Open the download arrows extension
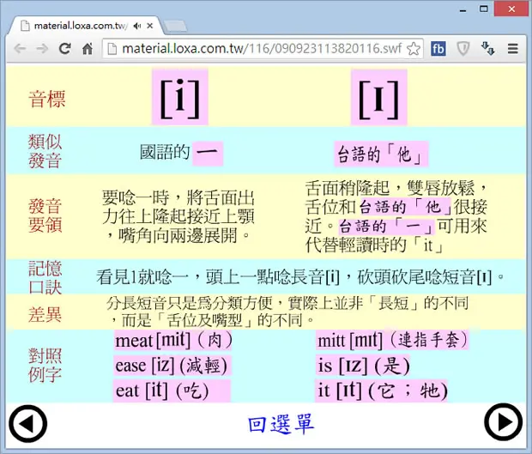 pos(488,49)
